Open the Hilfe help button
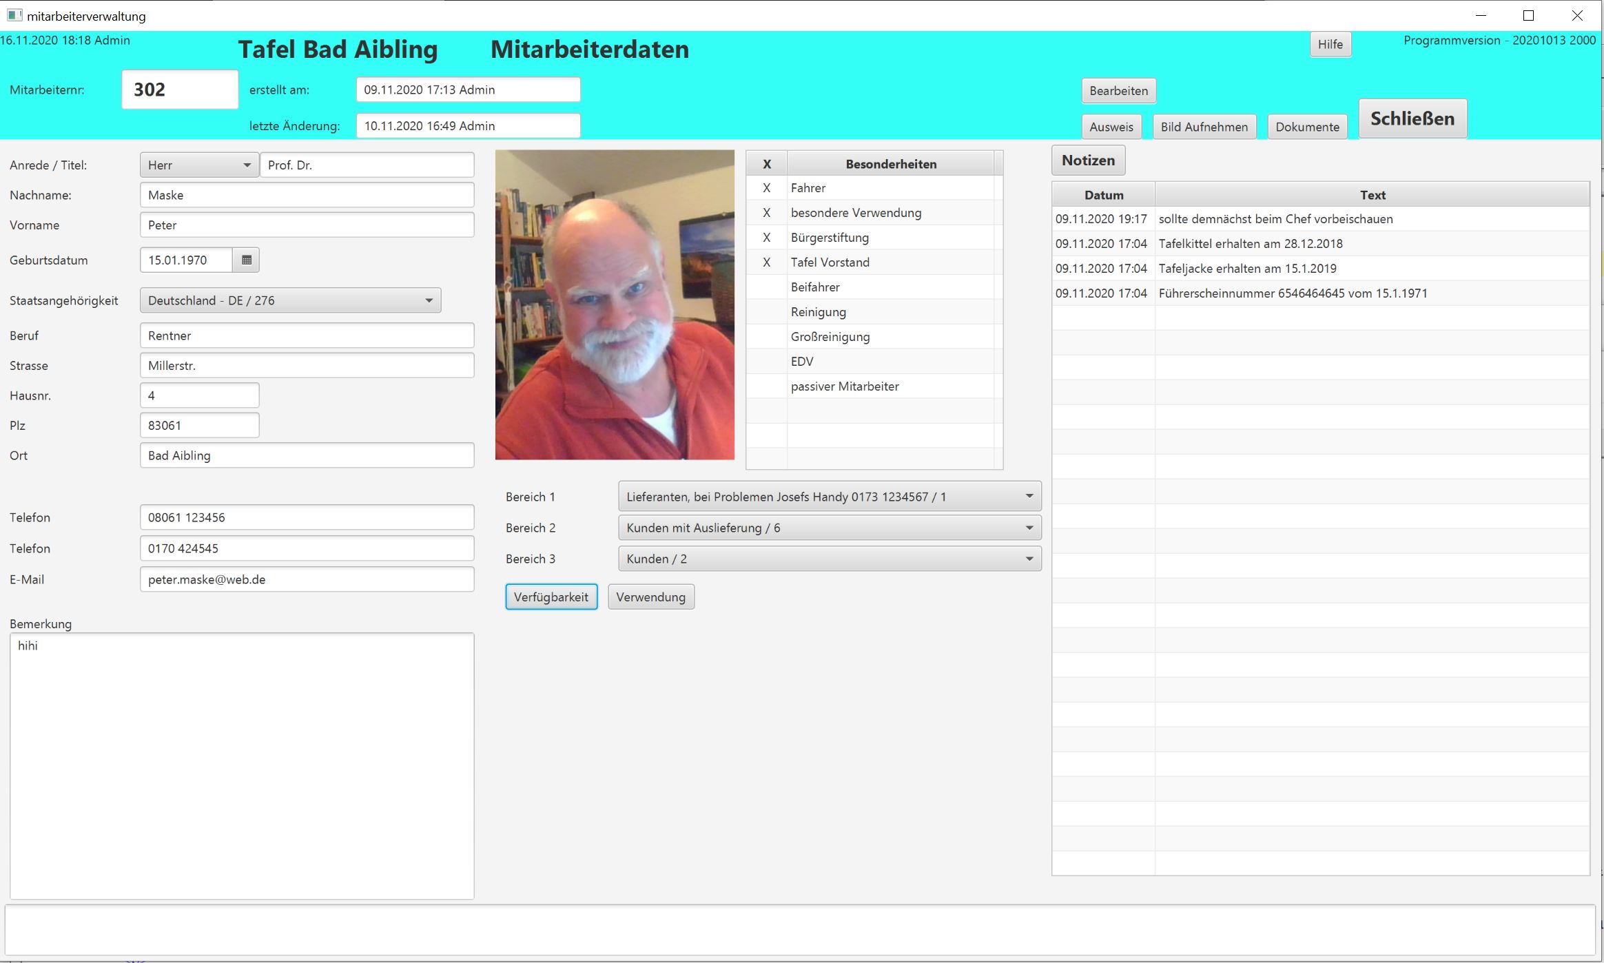The image size is (1604, 963). pos(1330,44)
